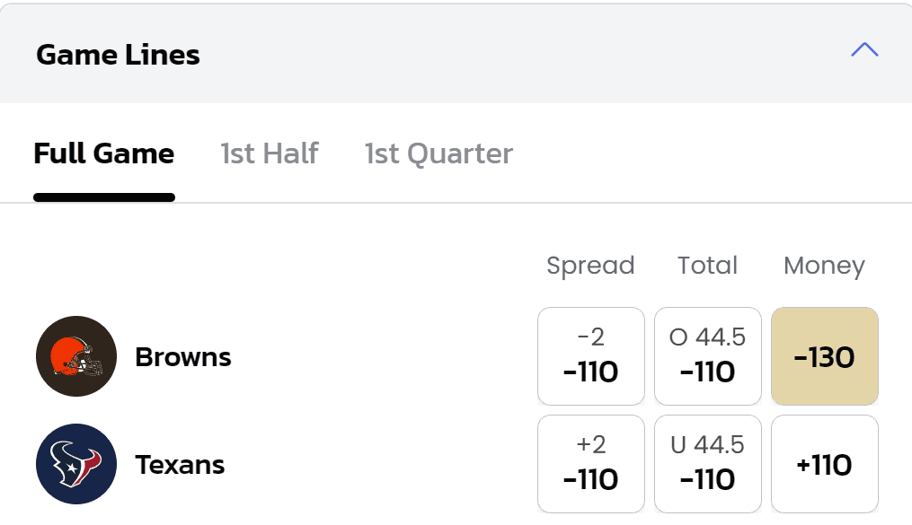Screen dimensions: 912x525
Task: Click the Texans bull logo
Action: [x=76, y=464]
